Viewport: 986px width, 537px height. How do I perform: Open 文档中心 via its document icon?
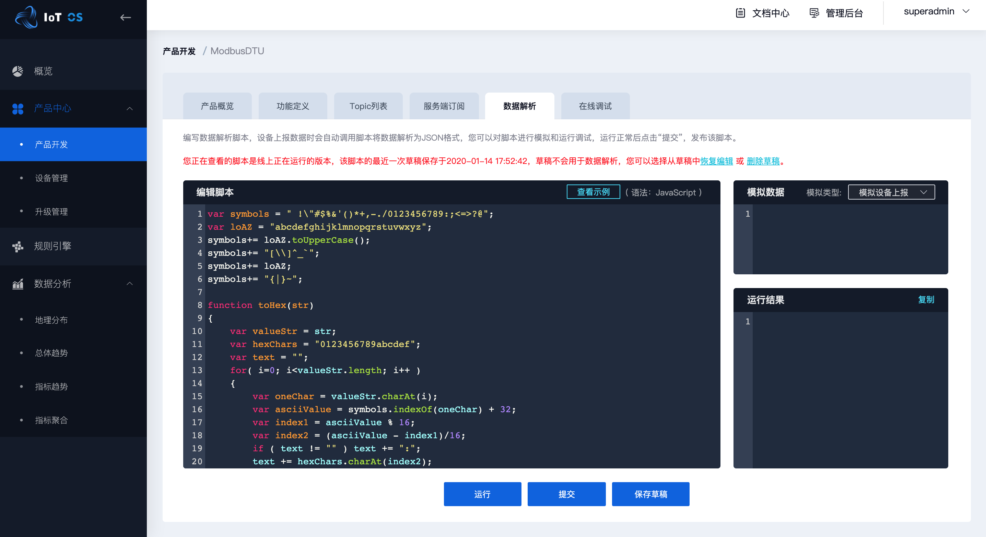tap(740, 13)
